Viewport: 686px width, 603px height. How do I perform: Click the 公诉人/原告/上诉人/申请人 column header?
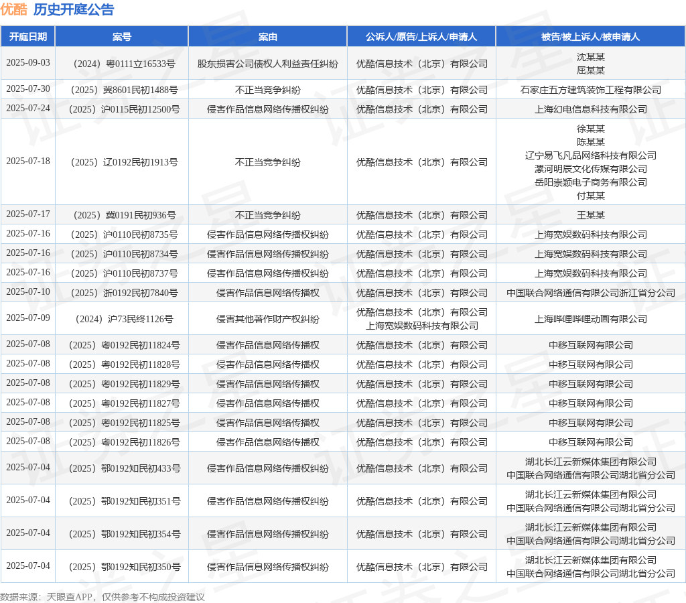[x=421, y=37]
